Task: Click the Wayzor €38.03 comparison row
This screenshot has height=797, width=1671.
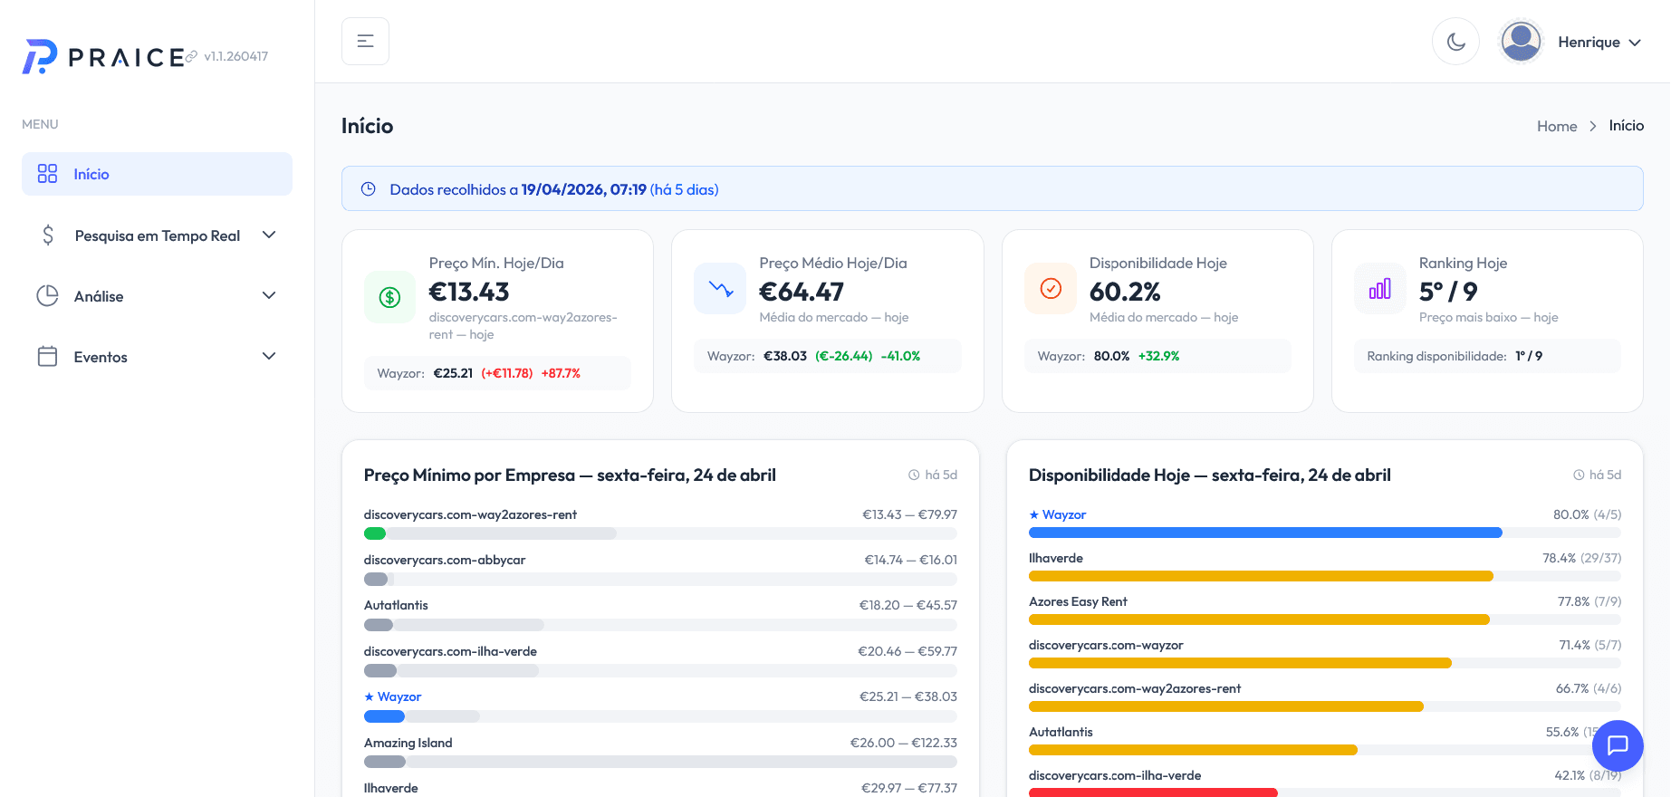Action: 828,356
